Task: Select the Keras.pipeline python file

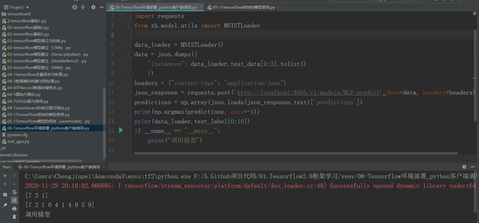Action: tap(48, 54)
